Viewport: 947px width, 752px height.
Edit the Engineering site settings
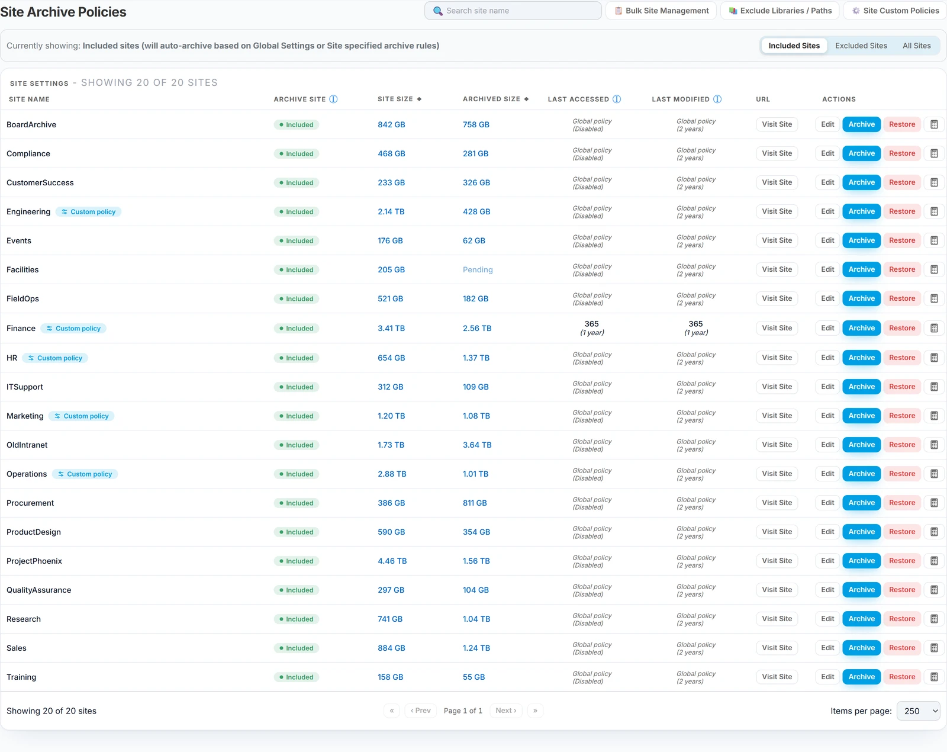pos(827,211)
